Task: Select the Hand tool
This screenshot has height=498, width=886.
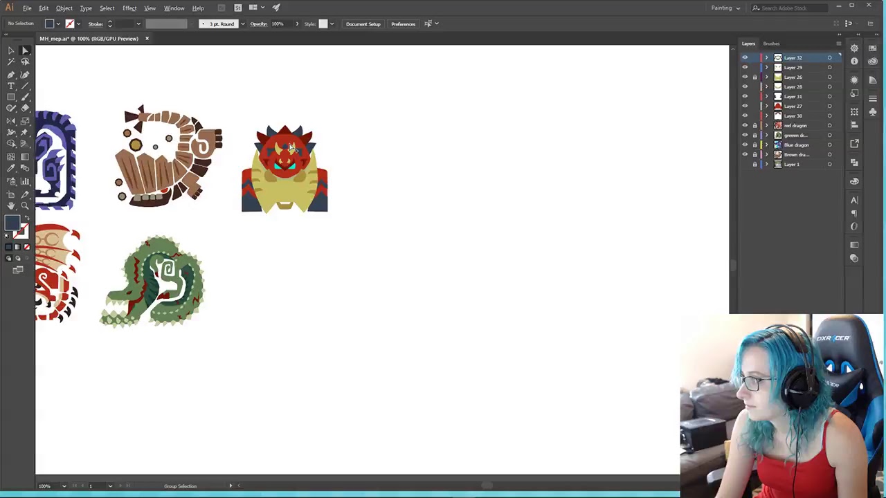Action: pos(11,205)
